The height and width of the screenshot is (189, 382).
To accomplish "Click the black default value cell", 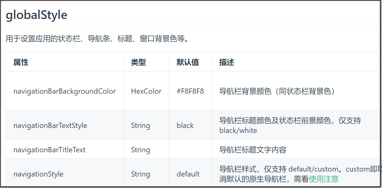I will pos(185,125).
